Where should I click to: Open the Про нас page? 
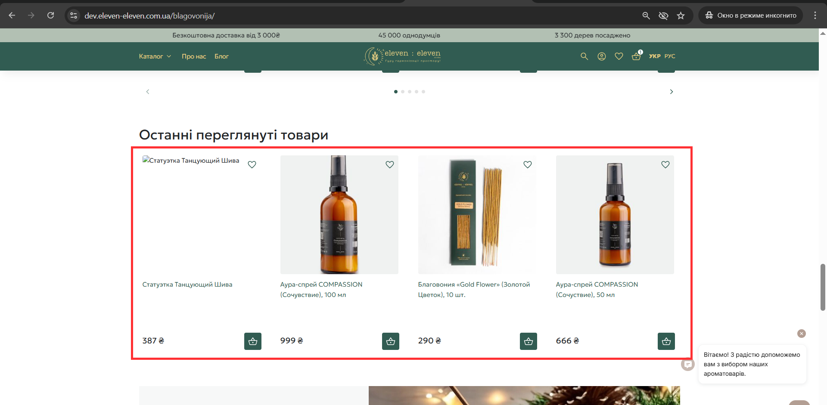[194, 56]
